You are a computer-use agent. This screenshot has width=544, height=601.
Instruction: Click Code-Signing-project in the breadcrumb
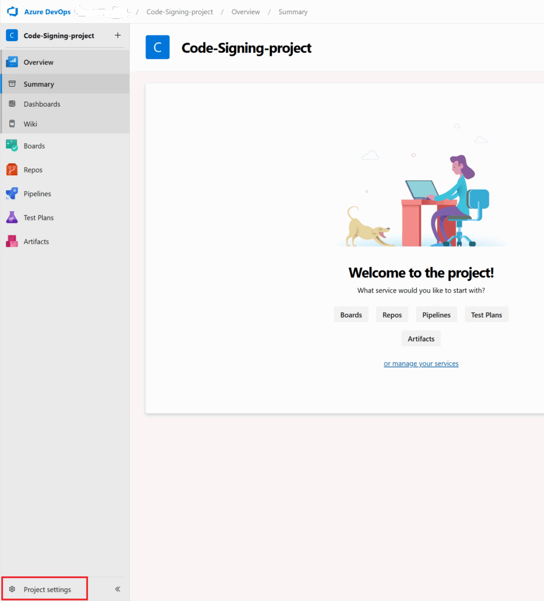(180, 12)
